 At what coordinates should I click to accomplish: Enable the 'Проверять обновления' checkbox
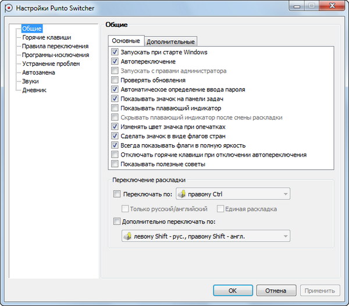coord(115,80)
